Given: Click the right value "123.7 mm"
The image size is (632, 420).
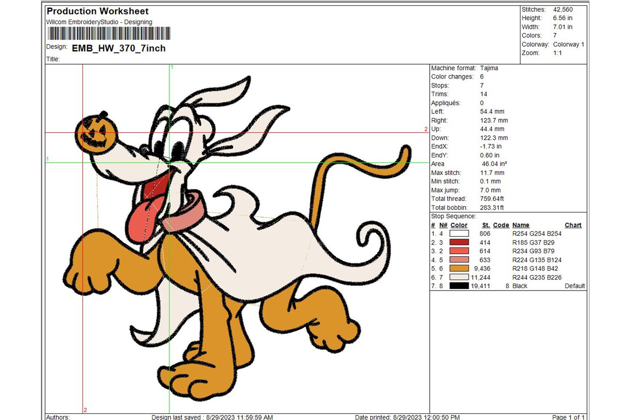Looking at the screenshot, I should (494, 120).
